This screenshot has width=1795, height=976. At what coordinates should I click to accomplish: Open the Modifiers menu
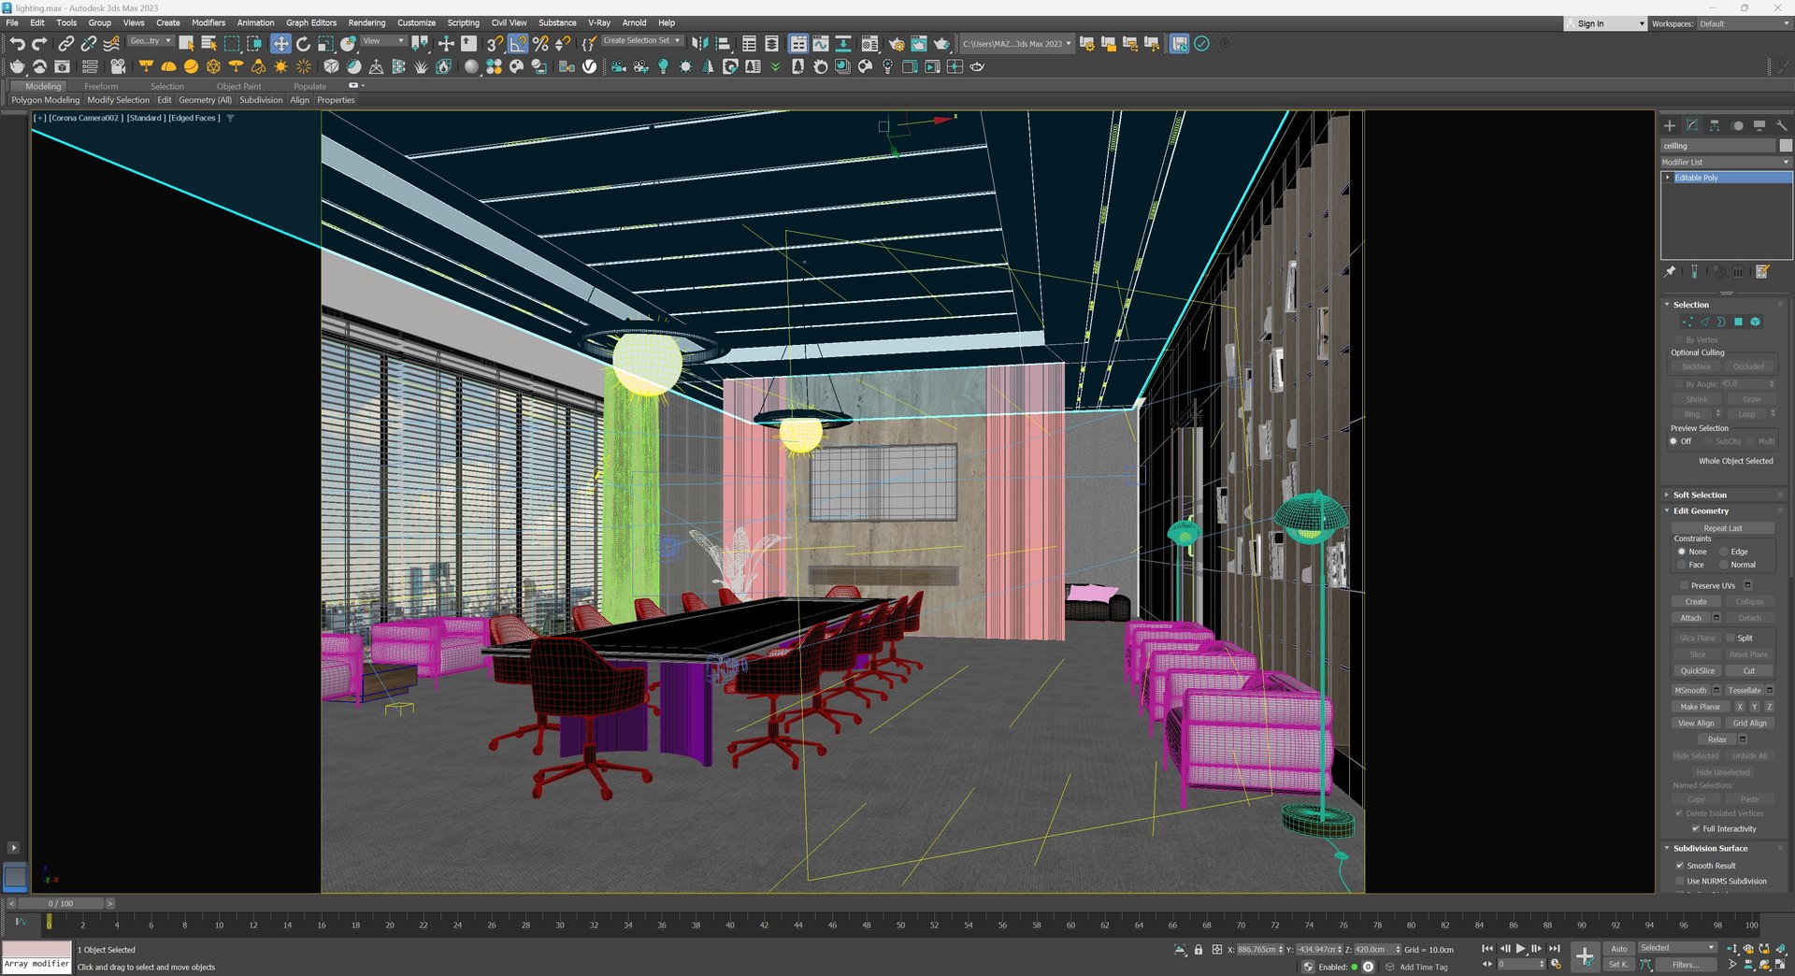point(208,23)
